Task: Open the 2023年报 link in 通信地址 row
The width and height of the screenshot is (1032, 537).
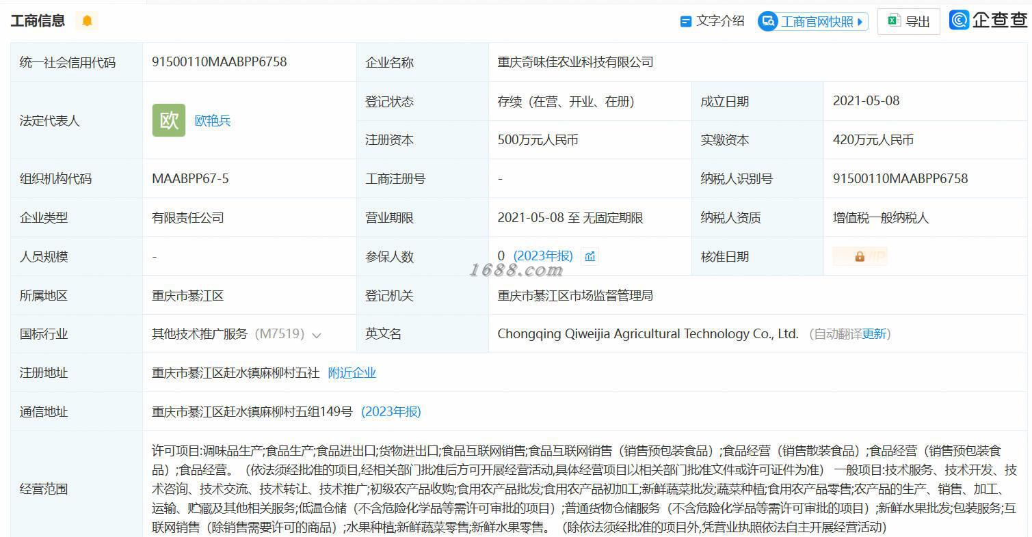Action: pos(391,412)
